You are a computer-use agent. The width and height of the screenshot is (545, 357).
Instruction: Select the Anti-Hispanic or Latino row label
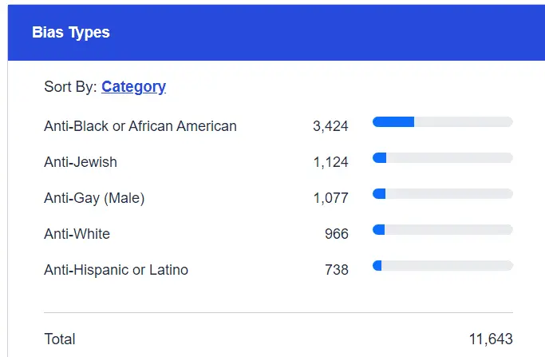117,270
